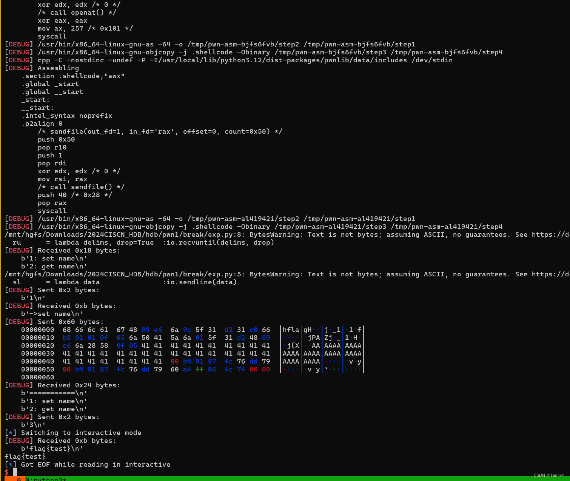570x481 pixels.
Task: Click the gnu-as line with pwn-asm-al41942i
Action: pos(210,219)
